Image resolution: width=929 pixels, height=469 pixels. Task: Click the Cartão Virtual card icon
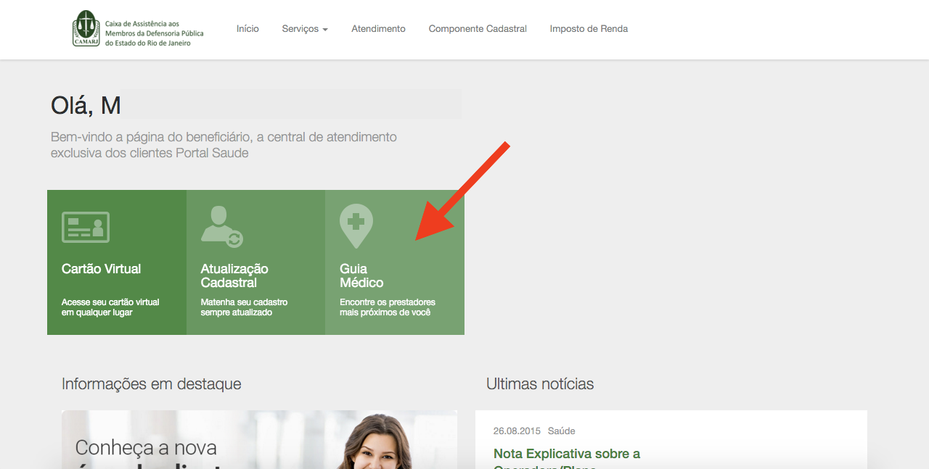click(86, 227)
